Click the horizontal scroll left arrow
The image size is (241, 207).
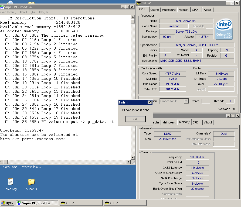pos(2,162)
